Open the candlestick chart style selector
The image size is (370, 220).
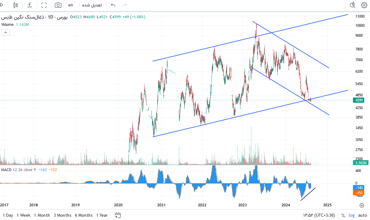click(x=16, y=5)
